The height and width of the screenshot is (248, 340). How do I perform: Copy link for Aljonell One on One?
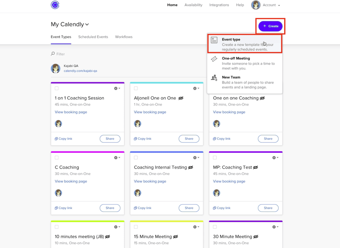click(x=143, y=138)
